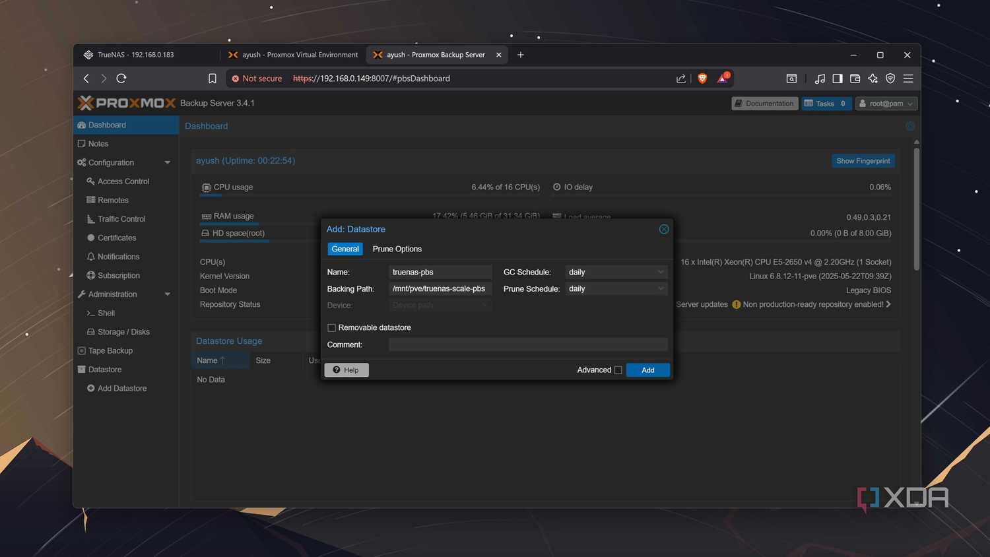Open Leo AI sparkle icon
Screen dimensions: 990x557
[873, 79]
